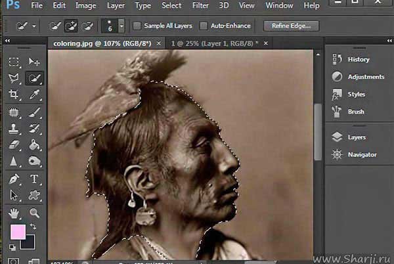Screen dimensions: 394x264
Task: Open the Layers panel
Action: (x=357, y=137)
